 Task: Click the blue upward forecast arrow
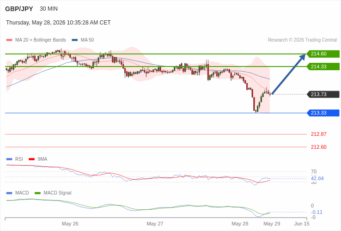tap(288, 74)
